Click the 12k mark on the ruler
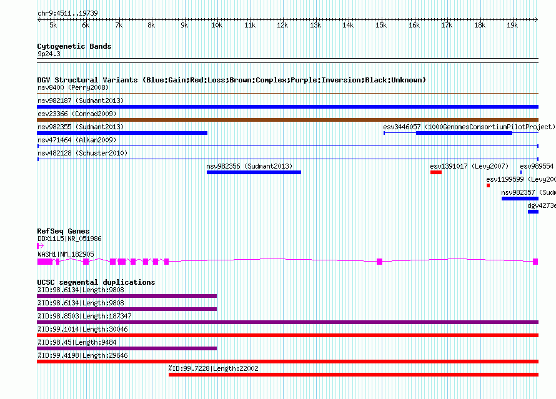 [282, 25]
